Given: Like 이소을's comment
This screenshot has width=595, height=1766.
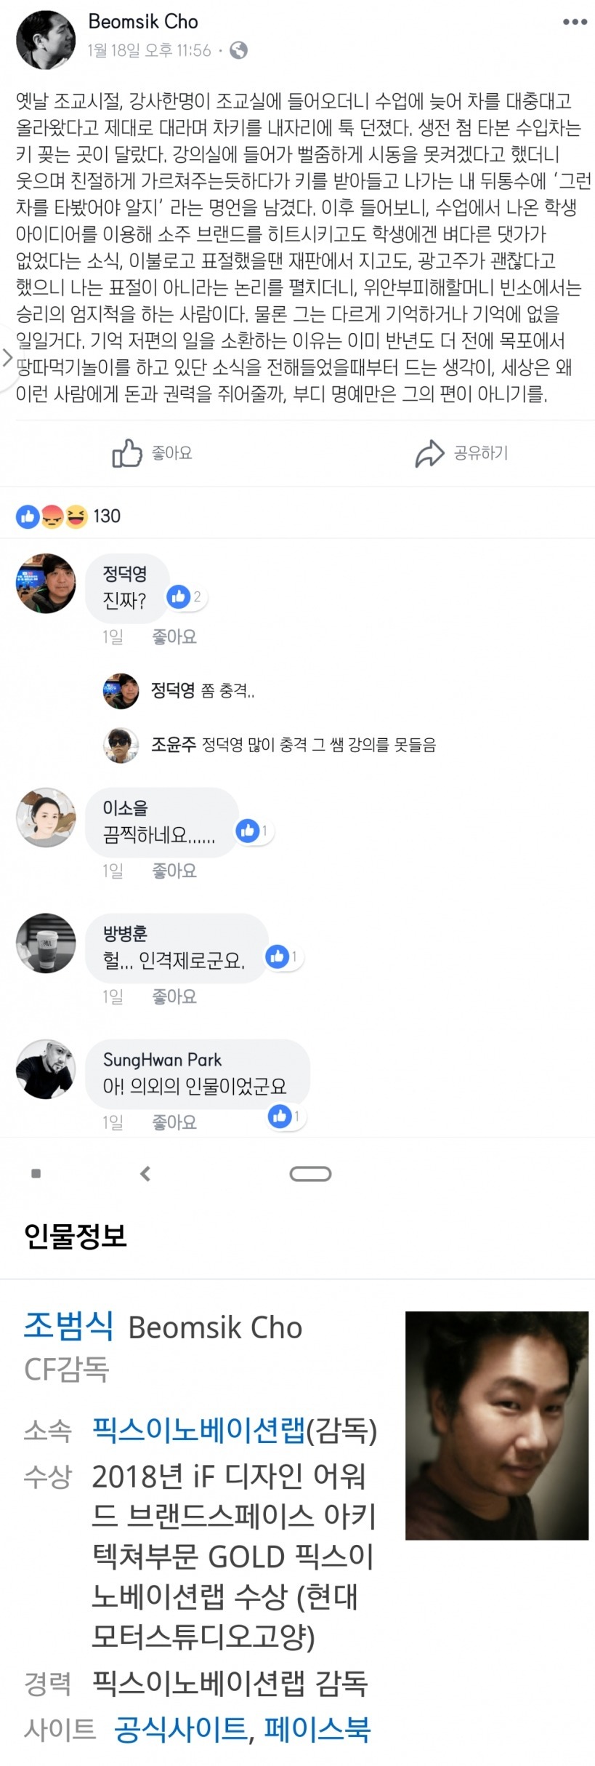Looking at the screenshot, I should [x=174, y=871].
